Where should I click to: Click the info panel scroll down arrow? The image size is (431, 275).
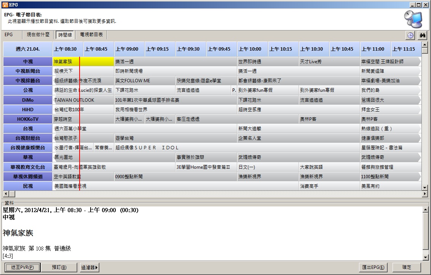coord(425,257)
